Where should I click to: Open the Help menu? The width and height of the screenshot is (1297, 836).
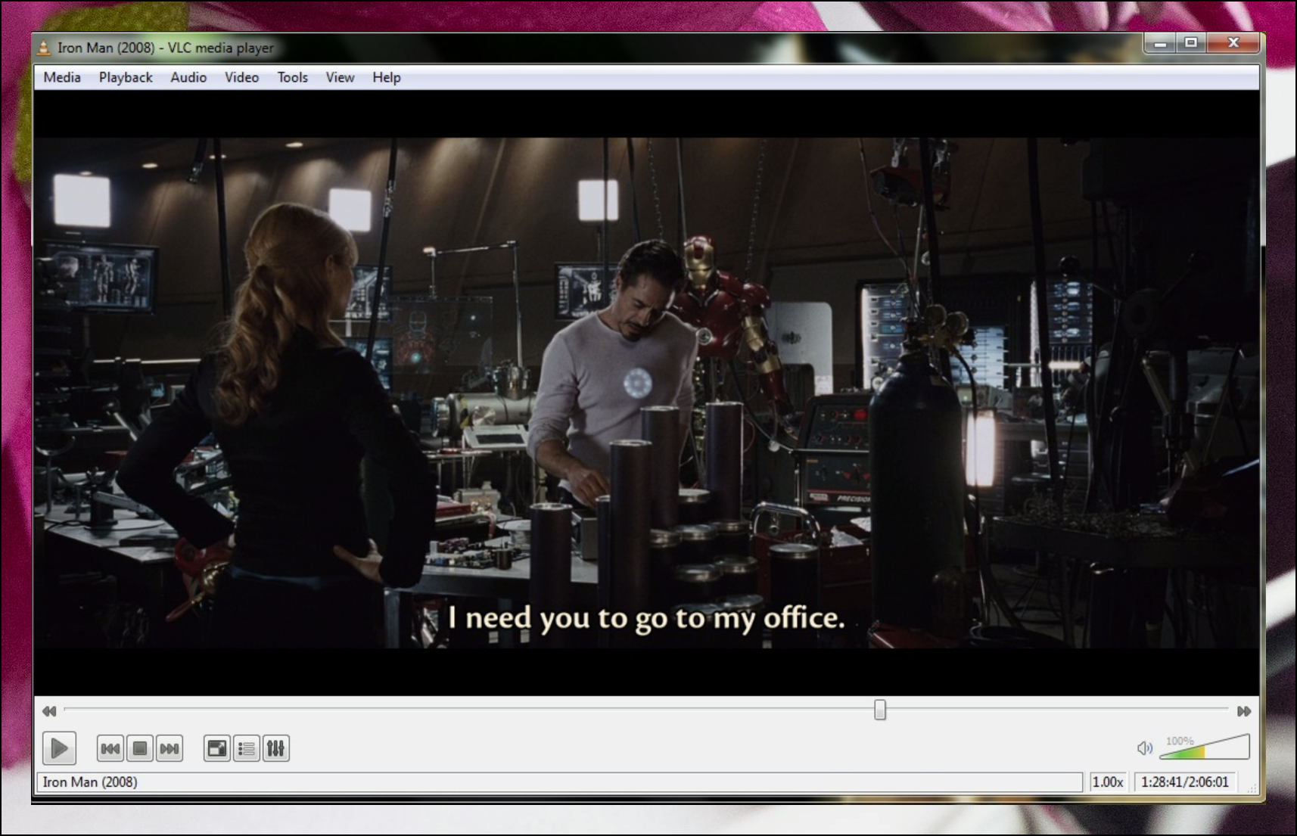tap(386, 77)
